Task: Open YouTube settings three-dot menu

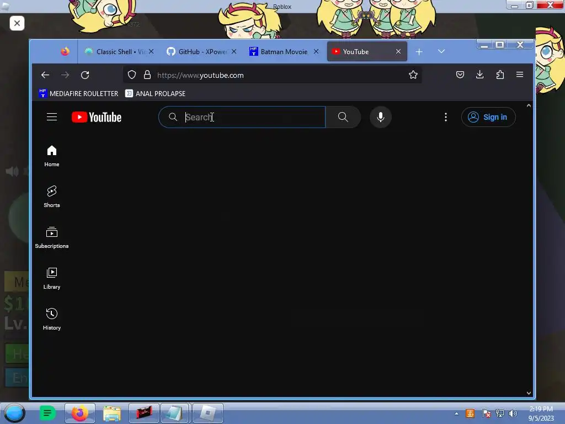Action: coord(446,117)
